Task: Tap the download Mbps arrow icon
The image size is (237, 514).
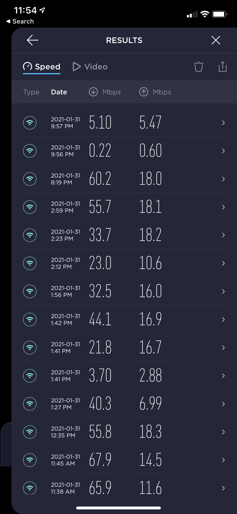Action: click(93, 92)
